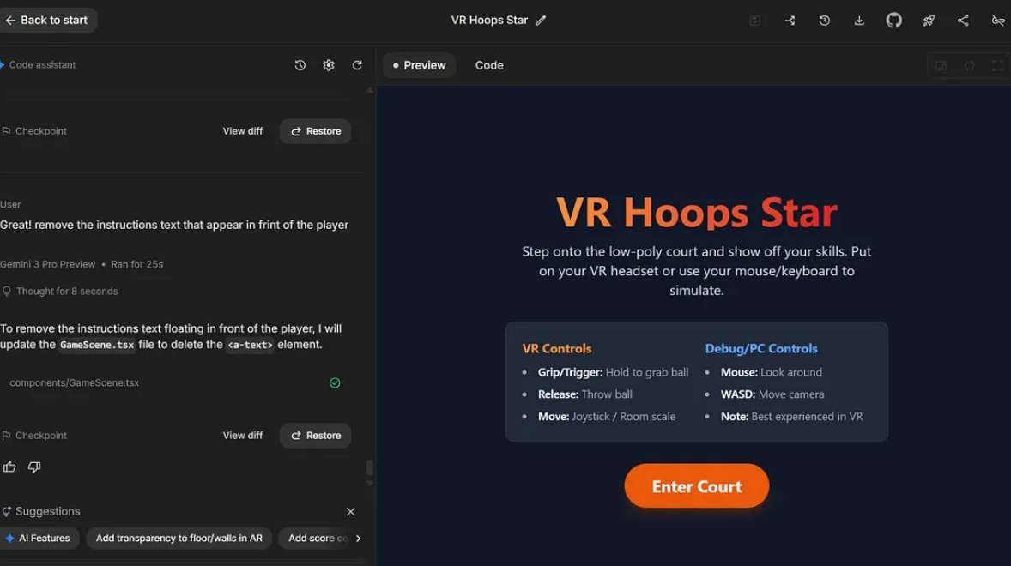Give thumbs up to the response
Image resolution: width=1011 pixels, height=566 pixels.
[x=10, y=467]
